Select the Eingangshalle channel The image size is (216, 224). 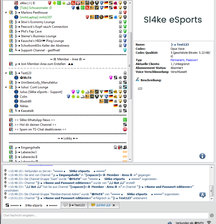[x=31, y=147]
